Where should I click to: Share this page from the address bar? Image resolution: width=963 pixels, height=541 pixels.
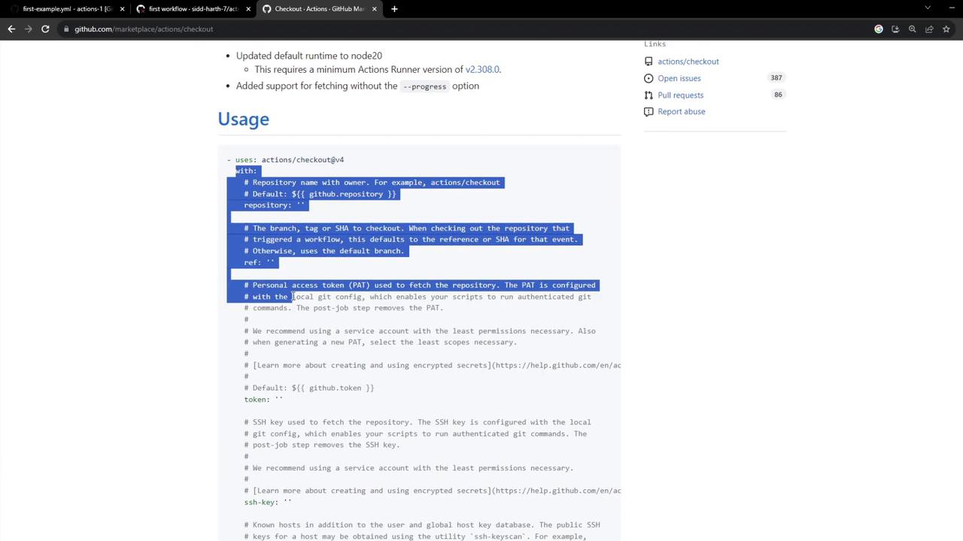(x=929, y=29)
